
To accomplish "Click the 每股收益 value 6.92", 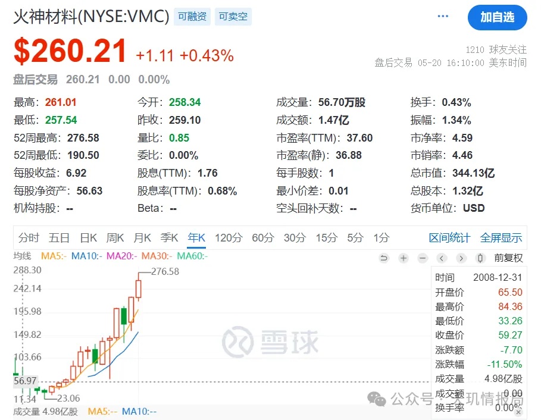I will [x=76, y=173].
